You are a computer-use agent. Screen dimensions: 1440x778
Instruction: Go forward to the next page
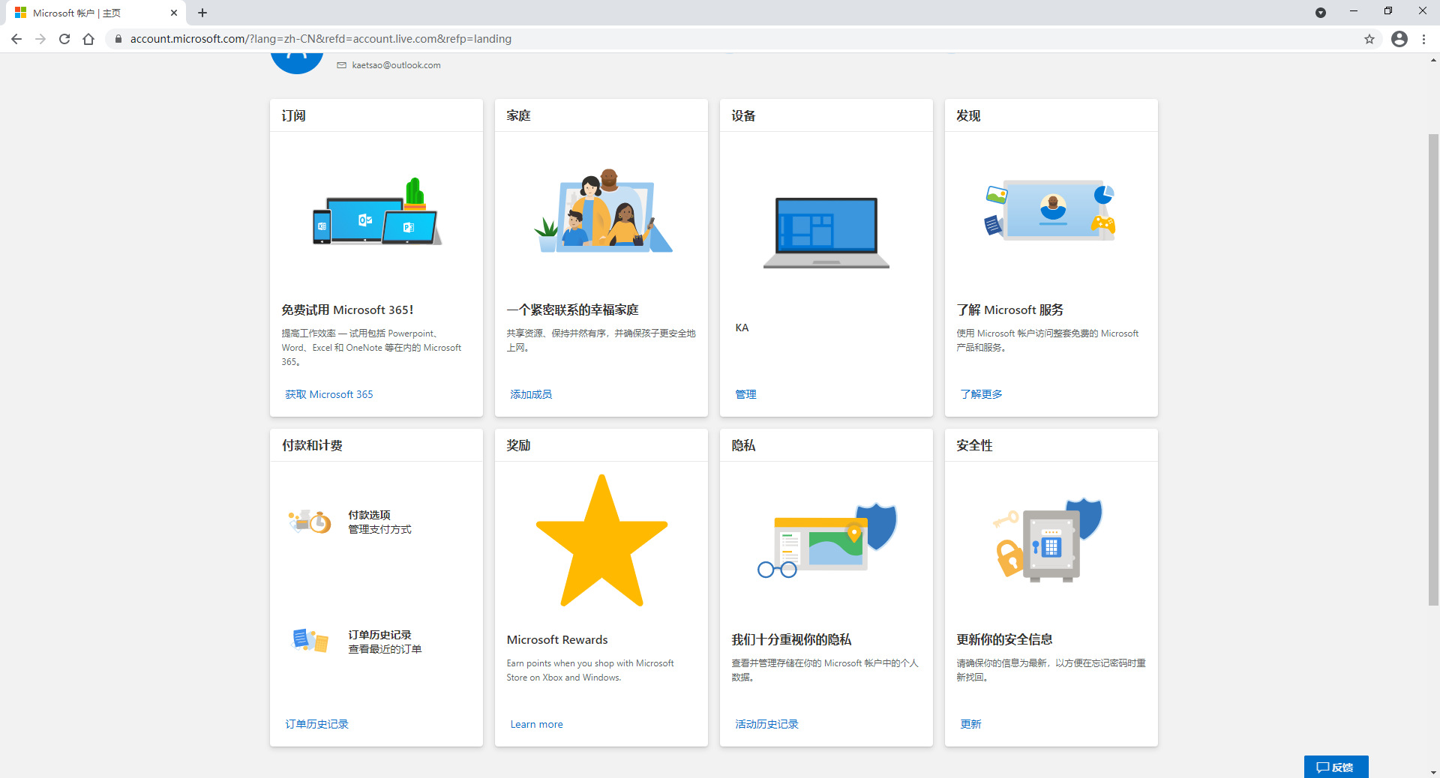[x=40, y=39]
